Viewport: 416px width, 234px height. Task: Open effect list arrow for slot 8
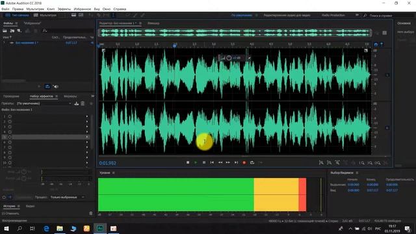(x=87, y=153)
